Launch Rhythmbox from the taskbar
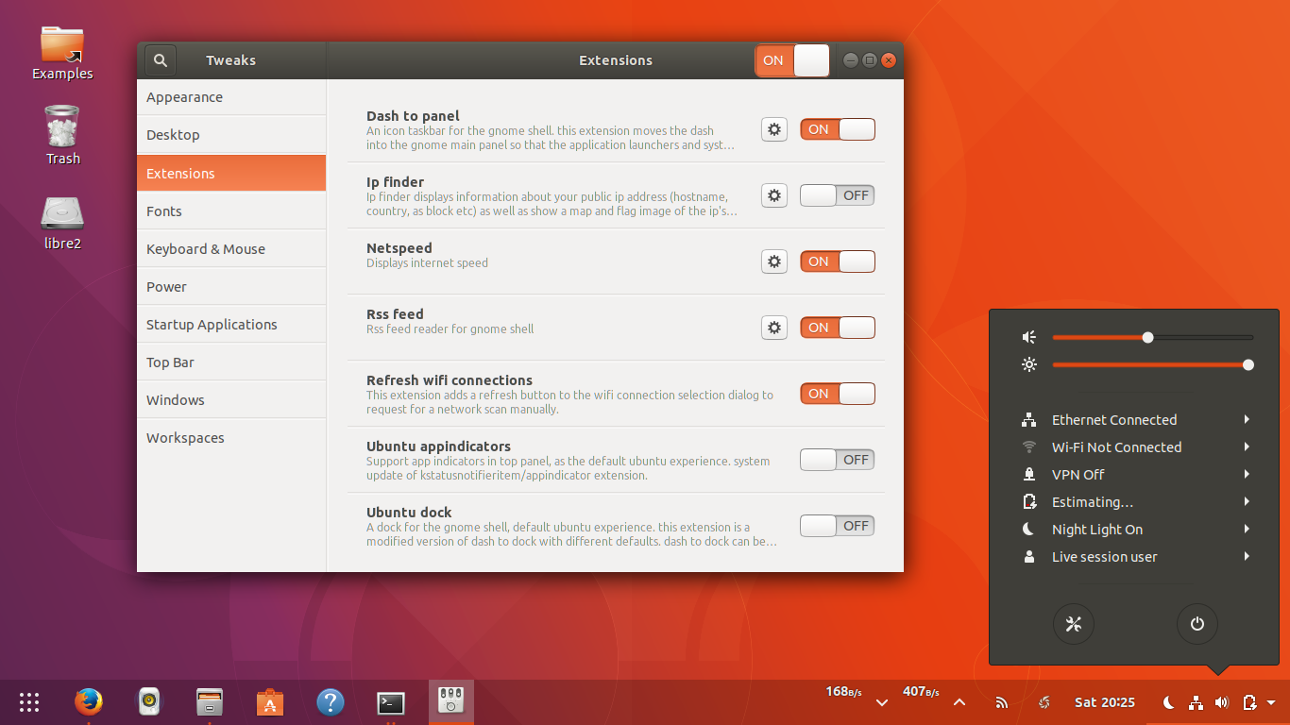The height and width of the screenshot is (725, 1290). click(149, 702)
